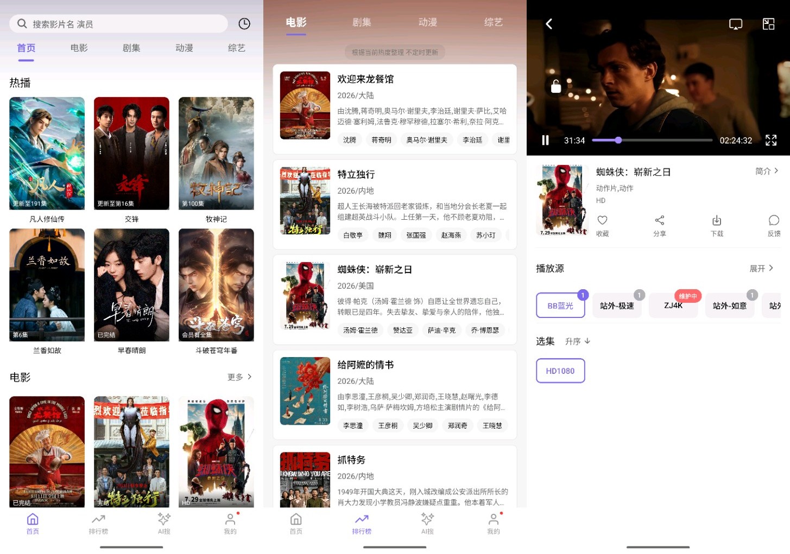
Task: Select 电影 tab on ranking screen
Action: [x=296, y=22]
